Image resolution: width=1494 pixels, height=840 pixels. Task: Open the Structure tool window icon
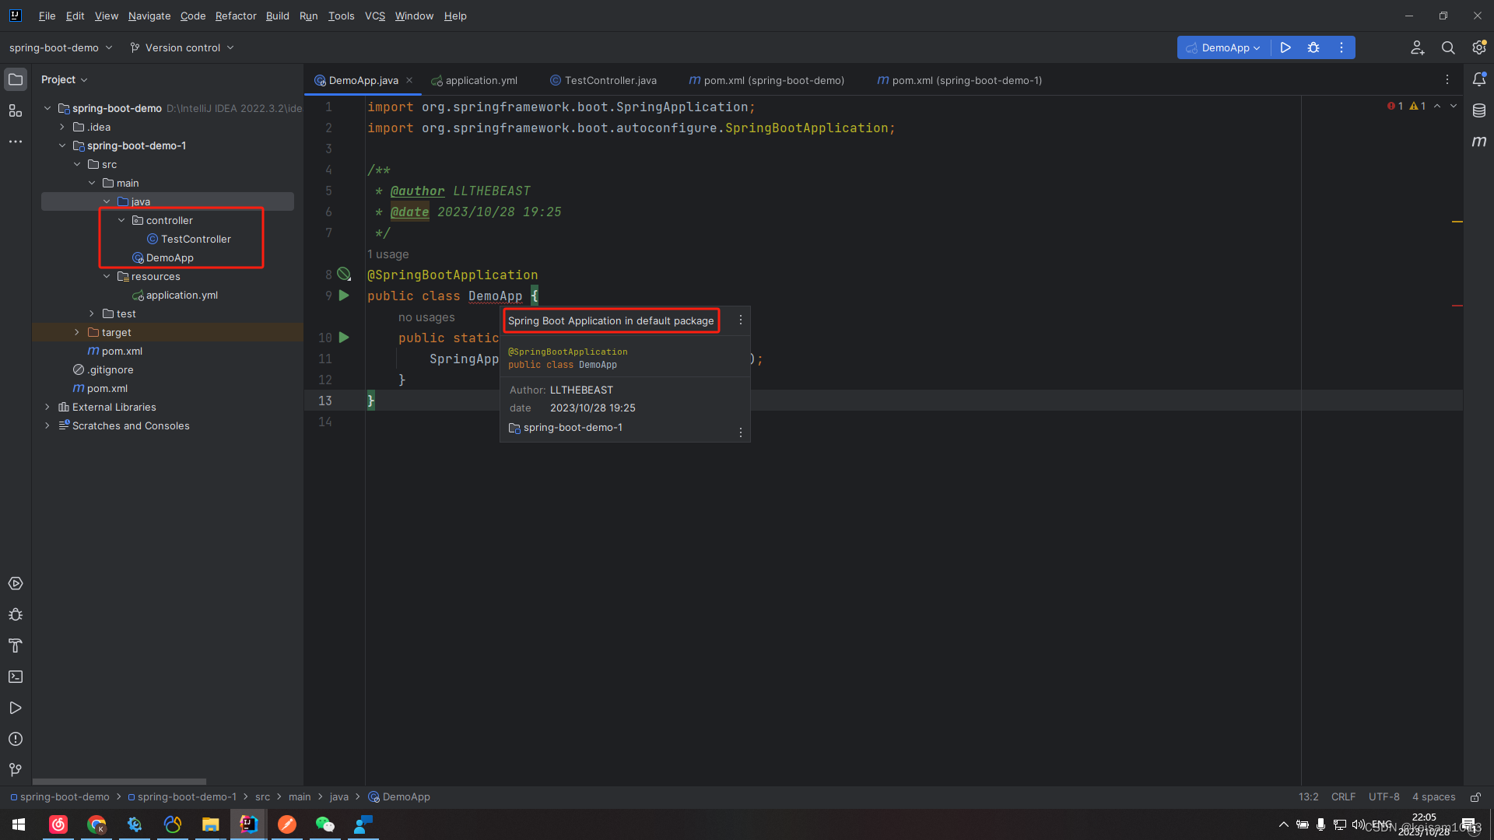pos(16,110)
